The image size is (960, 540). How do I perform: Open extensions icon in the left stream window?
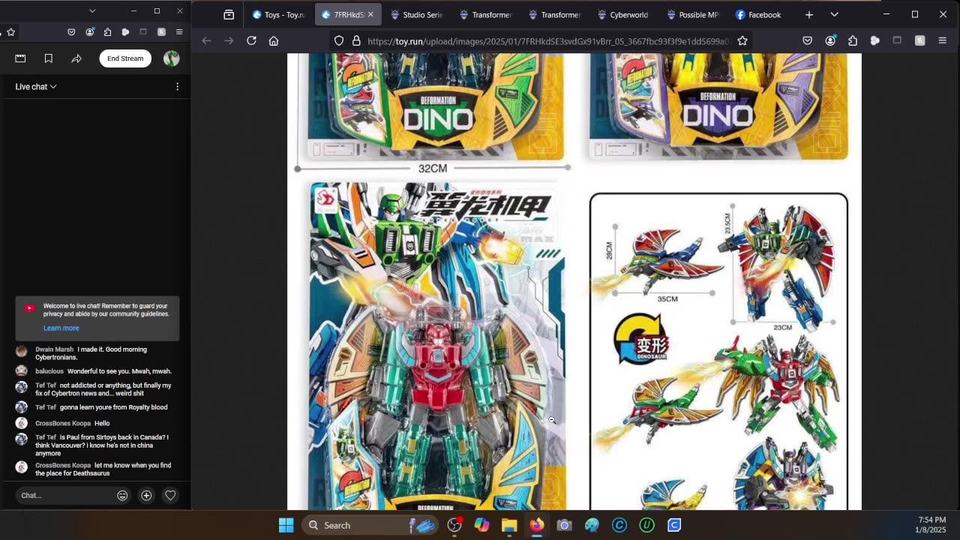(107, 32)
